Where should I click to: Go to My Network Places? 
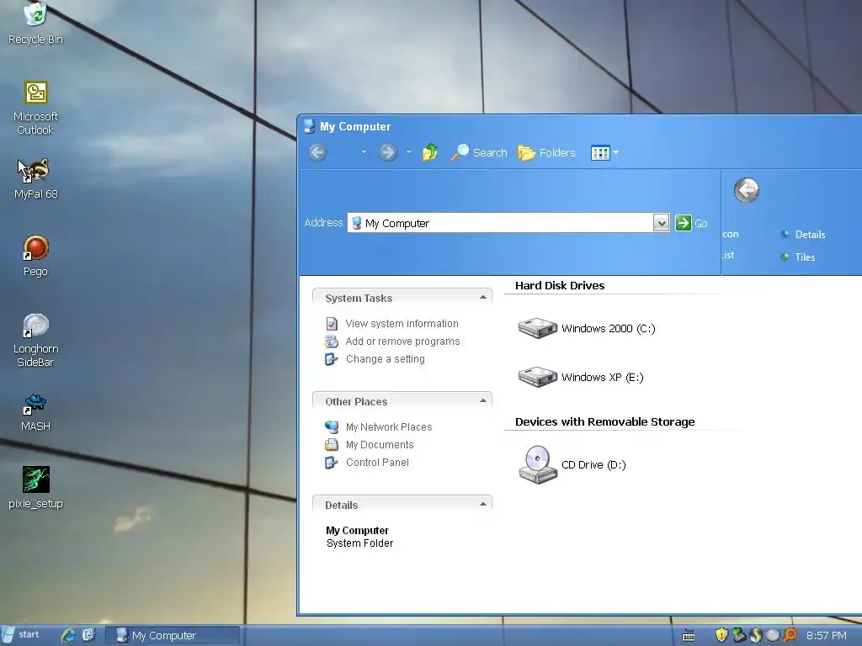click(x=389, y=426)
